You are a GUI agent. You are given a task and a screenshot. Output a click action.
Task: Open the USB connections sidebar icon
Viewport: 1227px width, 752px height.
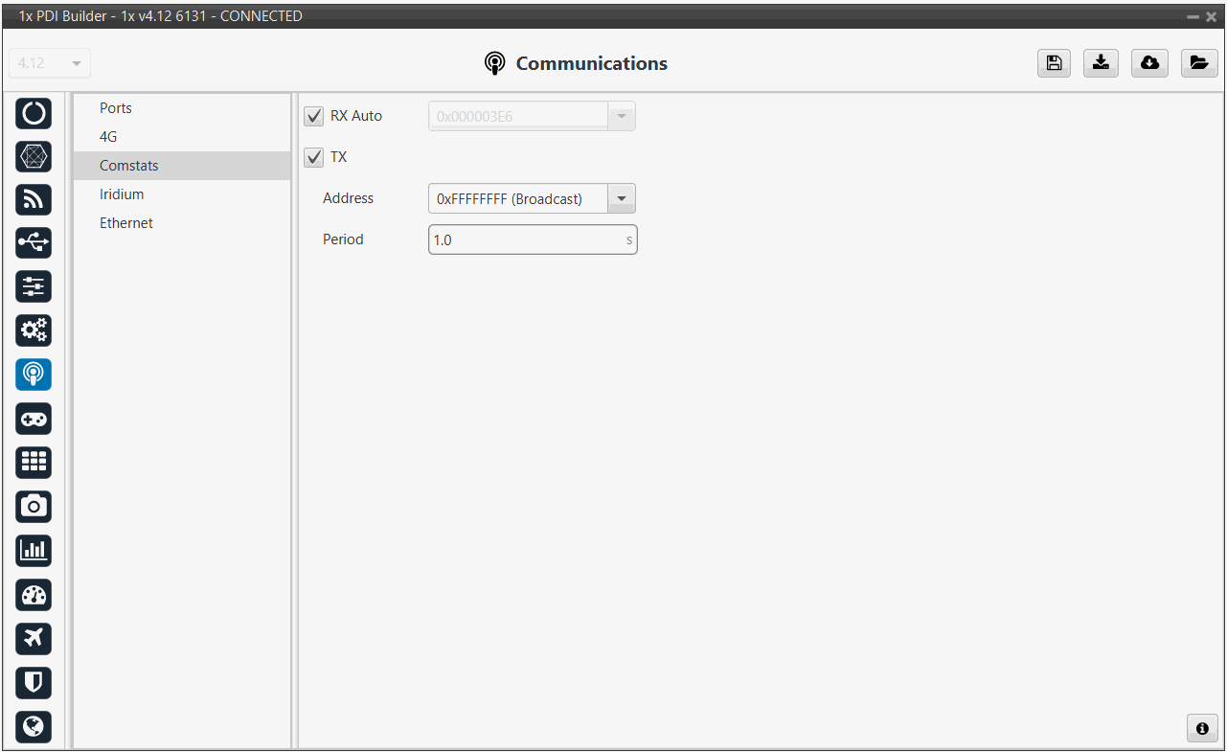coord(34,243)
